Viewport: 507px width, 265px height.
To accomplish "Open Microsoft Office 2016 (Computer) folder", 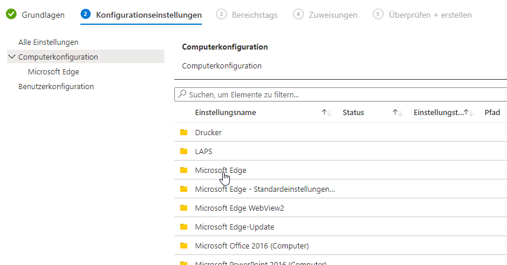I will [340, 246].
